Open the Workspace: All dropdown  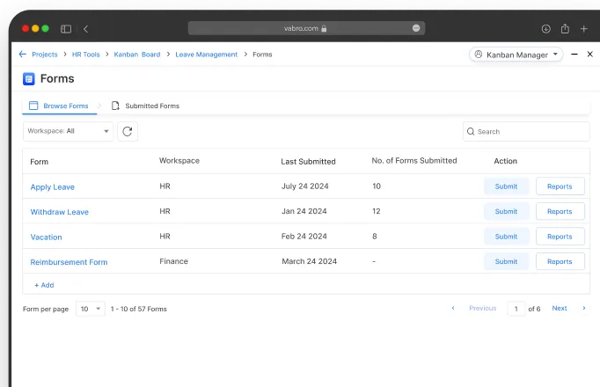pos(68,131)
